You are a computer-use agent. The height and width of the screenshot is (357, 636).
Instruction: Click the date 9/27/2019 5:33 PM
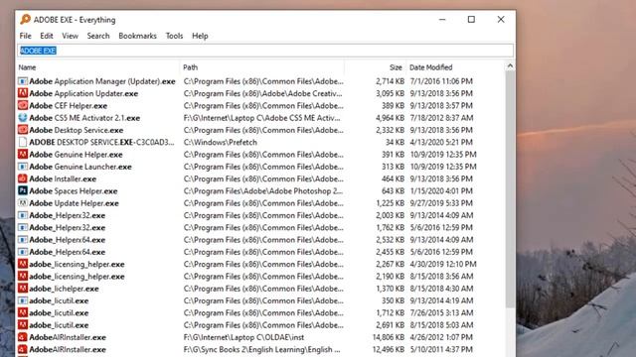point(441,202)
